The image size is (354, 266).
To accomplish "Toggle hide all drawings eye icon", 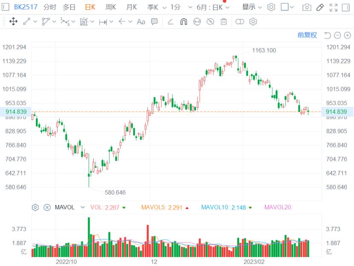I will pos(210,22).
